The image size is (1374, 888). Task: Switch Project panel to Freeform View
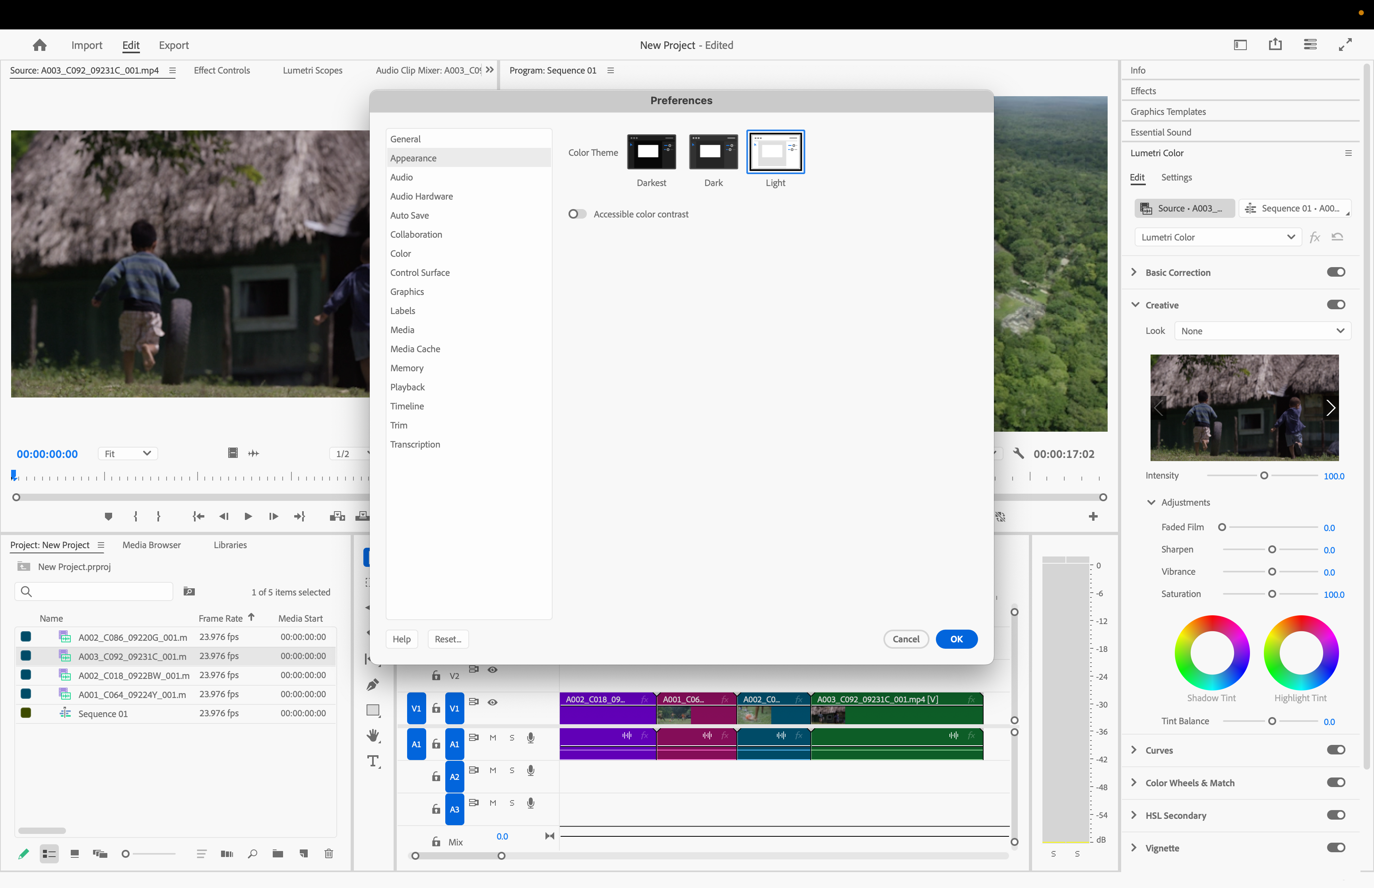pos(100,853)
